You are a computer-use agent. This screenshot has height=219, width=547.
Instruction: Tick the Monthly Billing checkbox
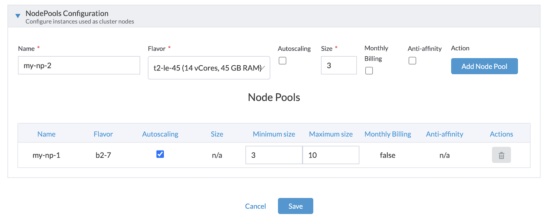pos(369,70)
